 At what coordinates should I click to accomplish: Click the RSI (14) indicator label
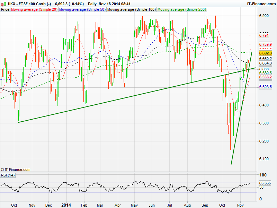8,175
